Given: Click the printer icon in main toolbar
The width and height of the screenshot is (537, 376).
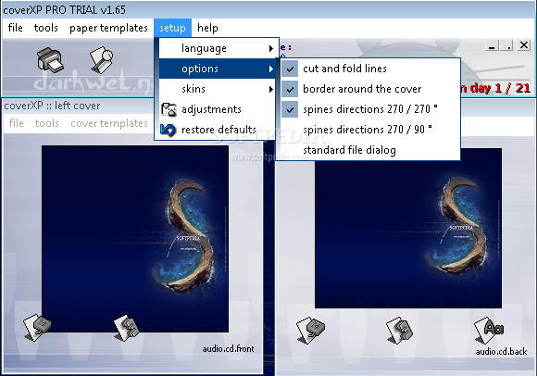Looking at the screenshot, I should [50, 60].
